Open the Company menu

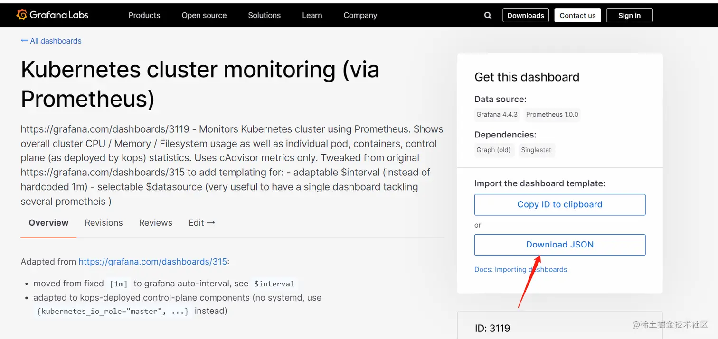pos(360,16)
